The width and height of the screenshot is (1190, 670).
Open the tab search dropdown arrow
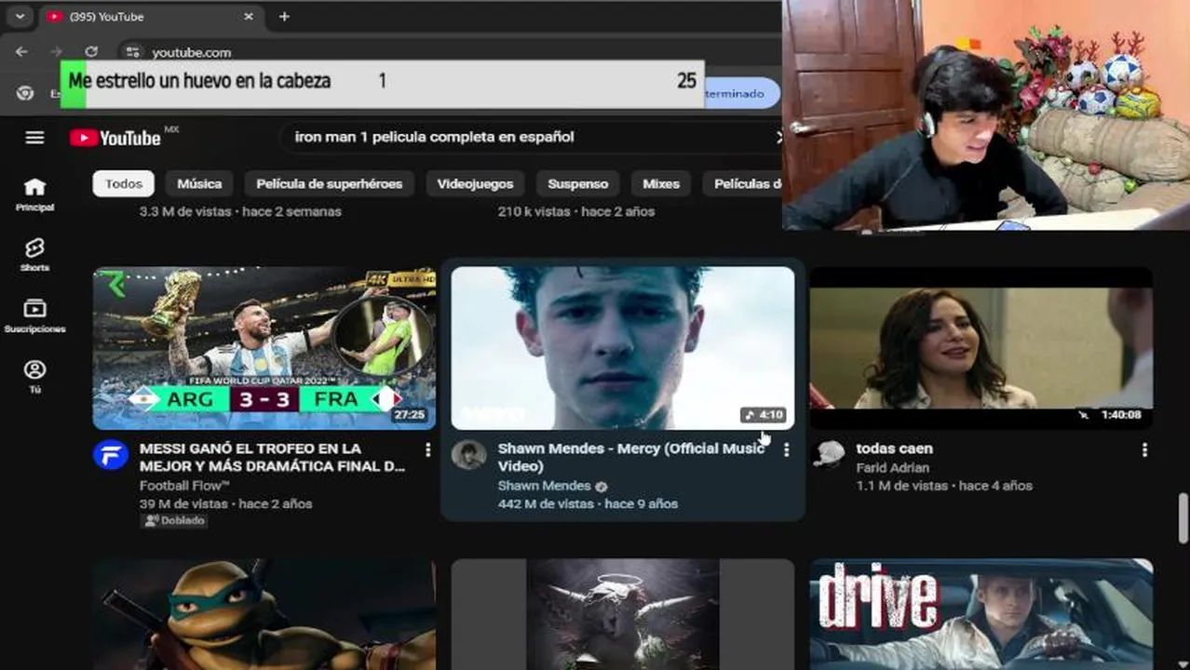(20, 17)
